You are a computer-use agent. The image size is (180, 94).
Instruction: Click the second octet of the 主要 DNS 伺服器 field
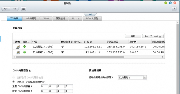pos(53,86)
